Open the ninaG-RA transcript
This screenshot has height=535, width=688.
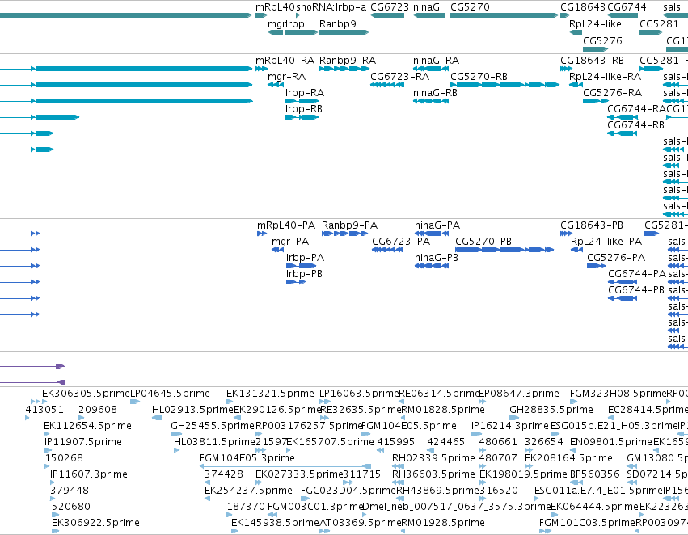430,69
